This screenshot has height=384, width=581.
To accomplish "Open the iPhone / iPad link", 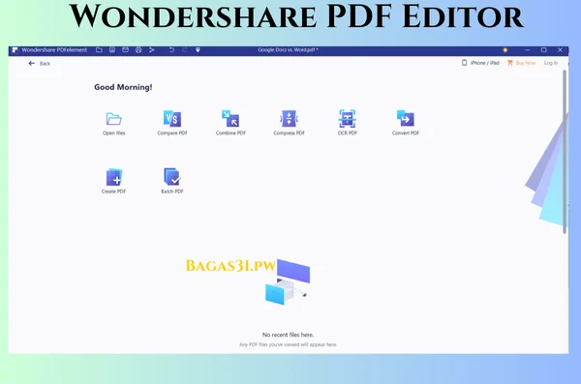I will (x=480, y=63).
